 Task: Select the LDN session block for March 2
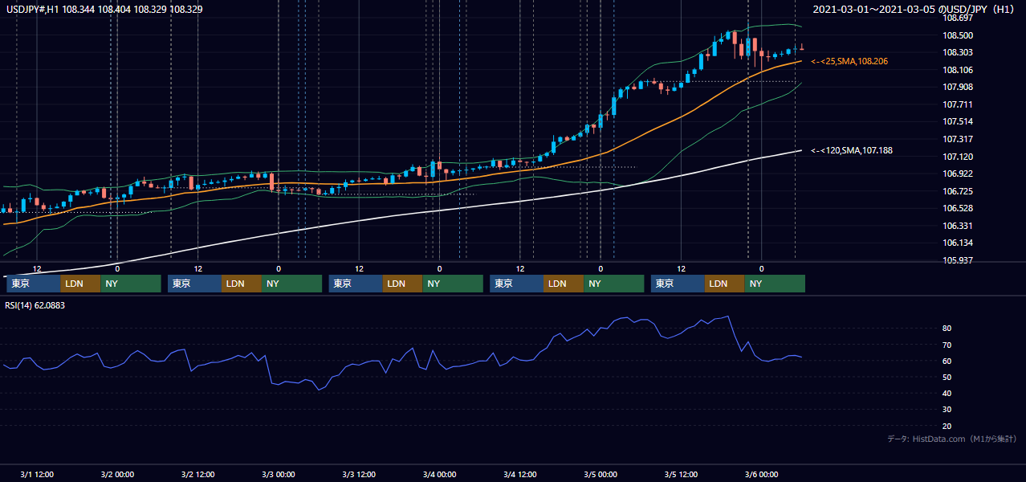[x=242, y=284]
